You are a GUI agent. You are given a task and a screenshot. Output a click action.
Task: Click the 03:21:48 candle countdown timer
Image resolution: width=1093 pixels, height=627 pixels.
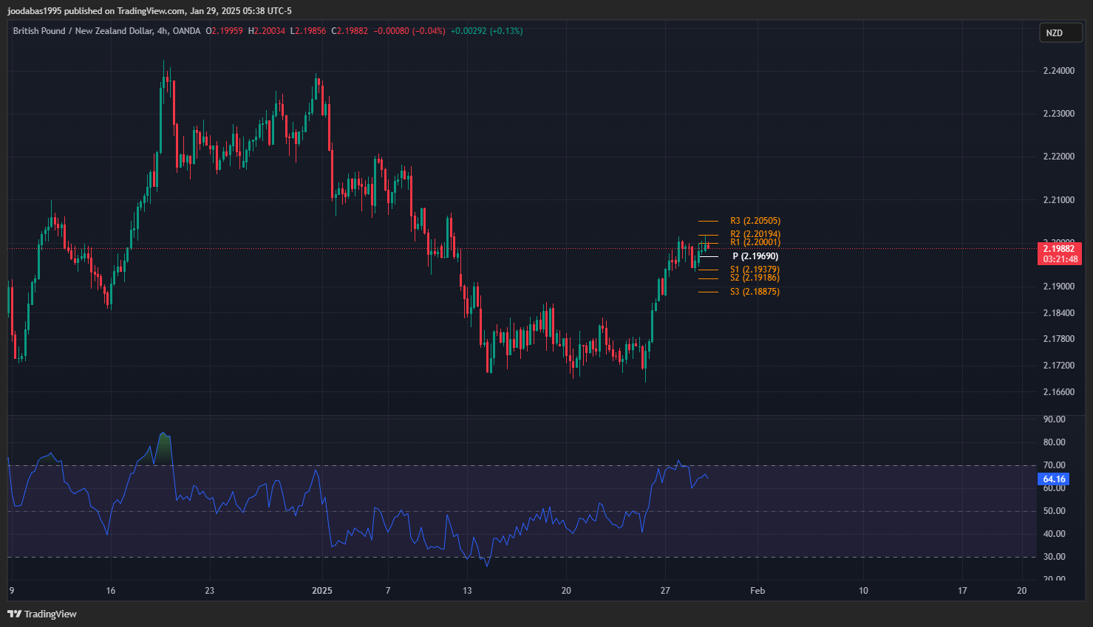[1060, 259]
